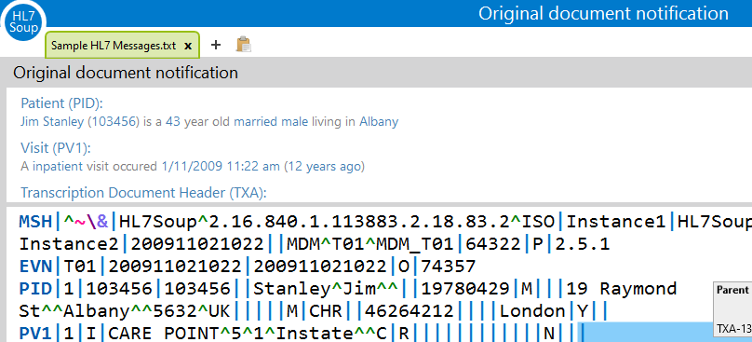Click the Visit (PV1): heading

56,148
